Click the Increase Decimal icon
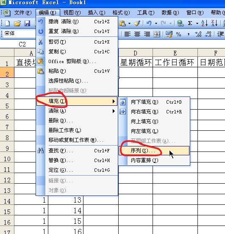225x234 pixels. pyautogui.click(x=198, y=34)
